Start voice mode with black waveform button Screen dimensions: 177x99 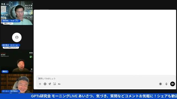click(x=173, y=84)
